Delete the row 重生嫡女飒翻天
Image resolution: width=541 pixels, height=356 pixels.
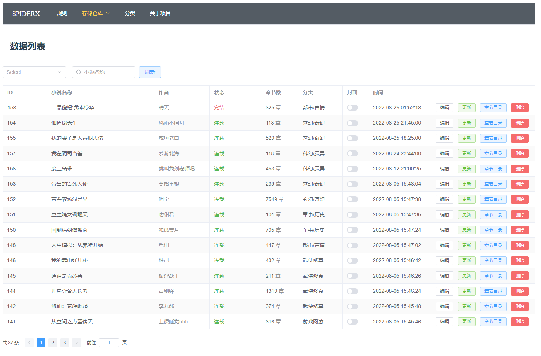pos(520,215)
